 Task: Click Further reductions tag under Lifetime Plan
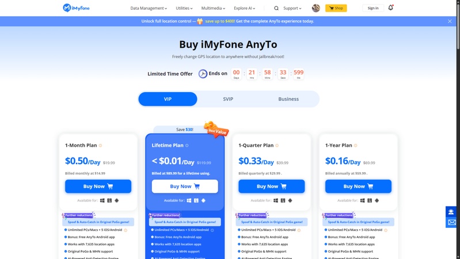click(x=165, y=215)
